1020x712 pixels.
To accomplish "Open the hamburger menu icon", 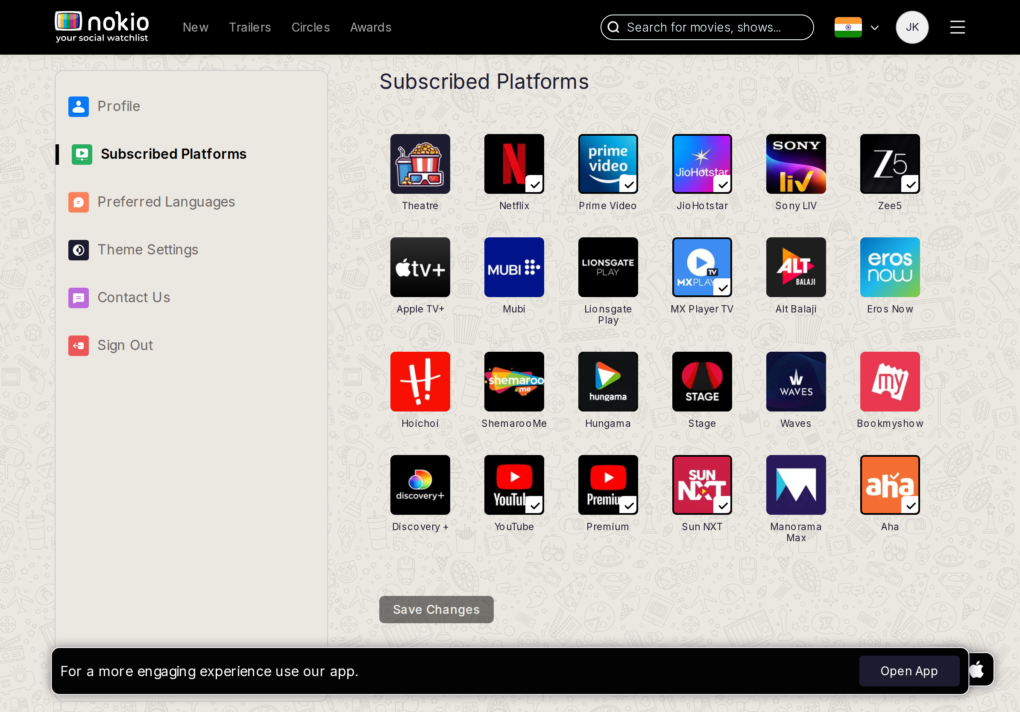I will click(957, 27).
